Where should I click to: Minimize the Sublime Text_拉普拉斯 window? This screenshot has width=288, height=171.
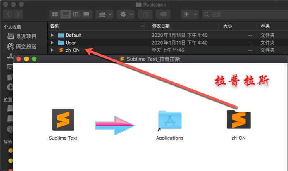(x=26, y=59)
